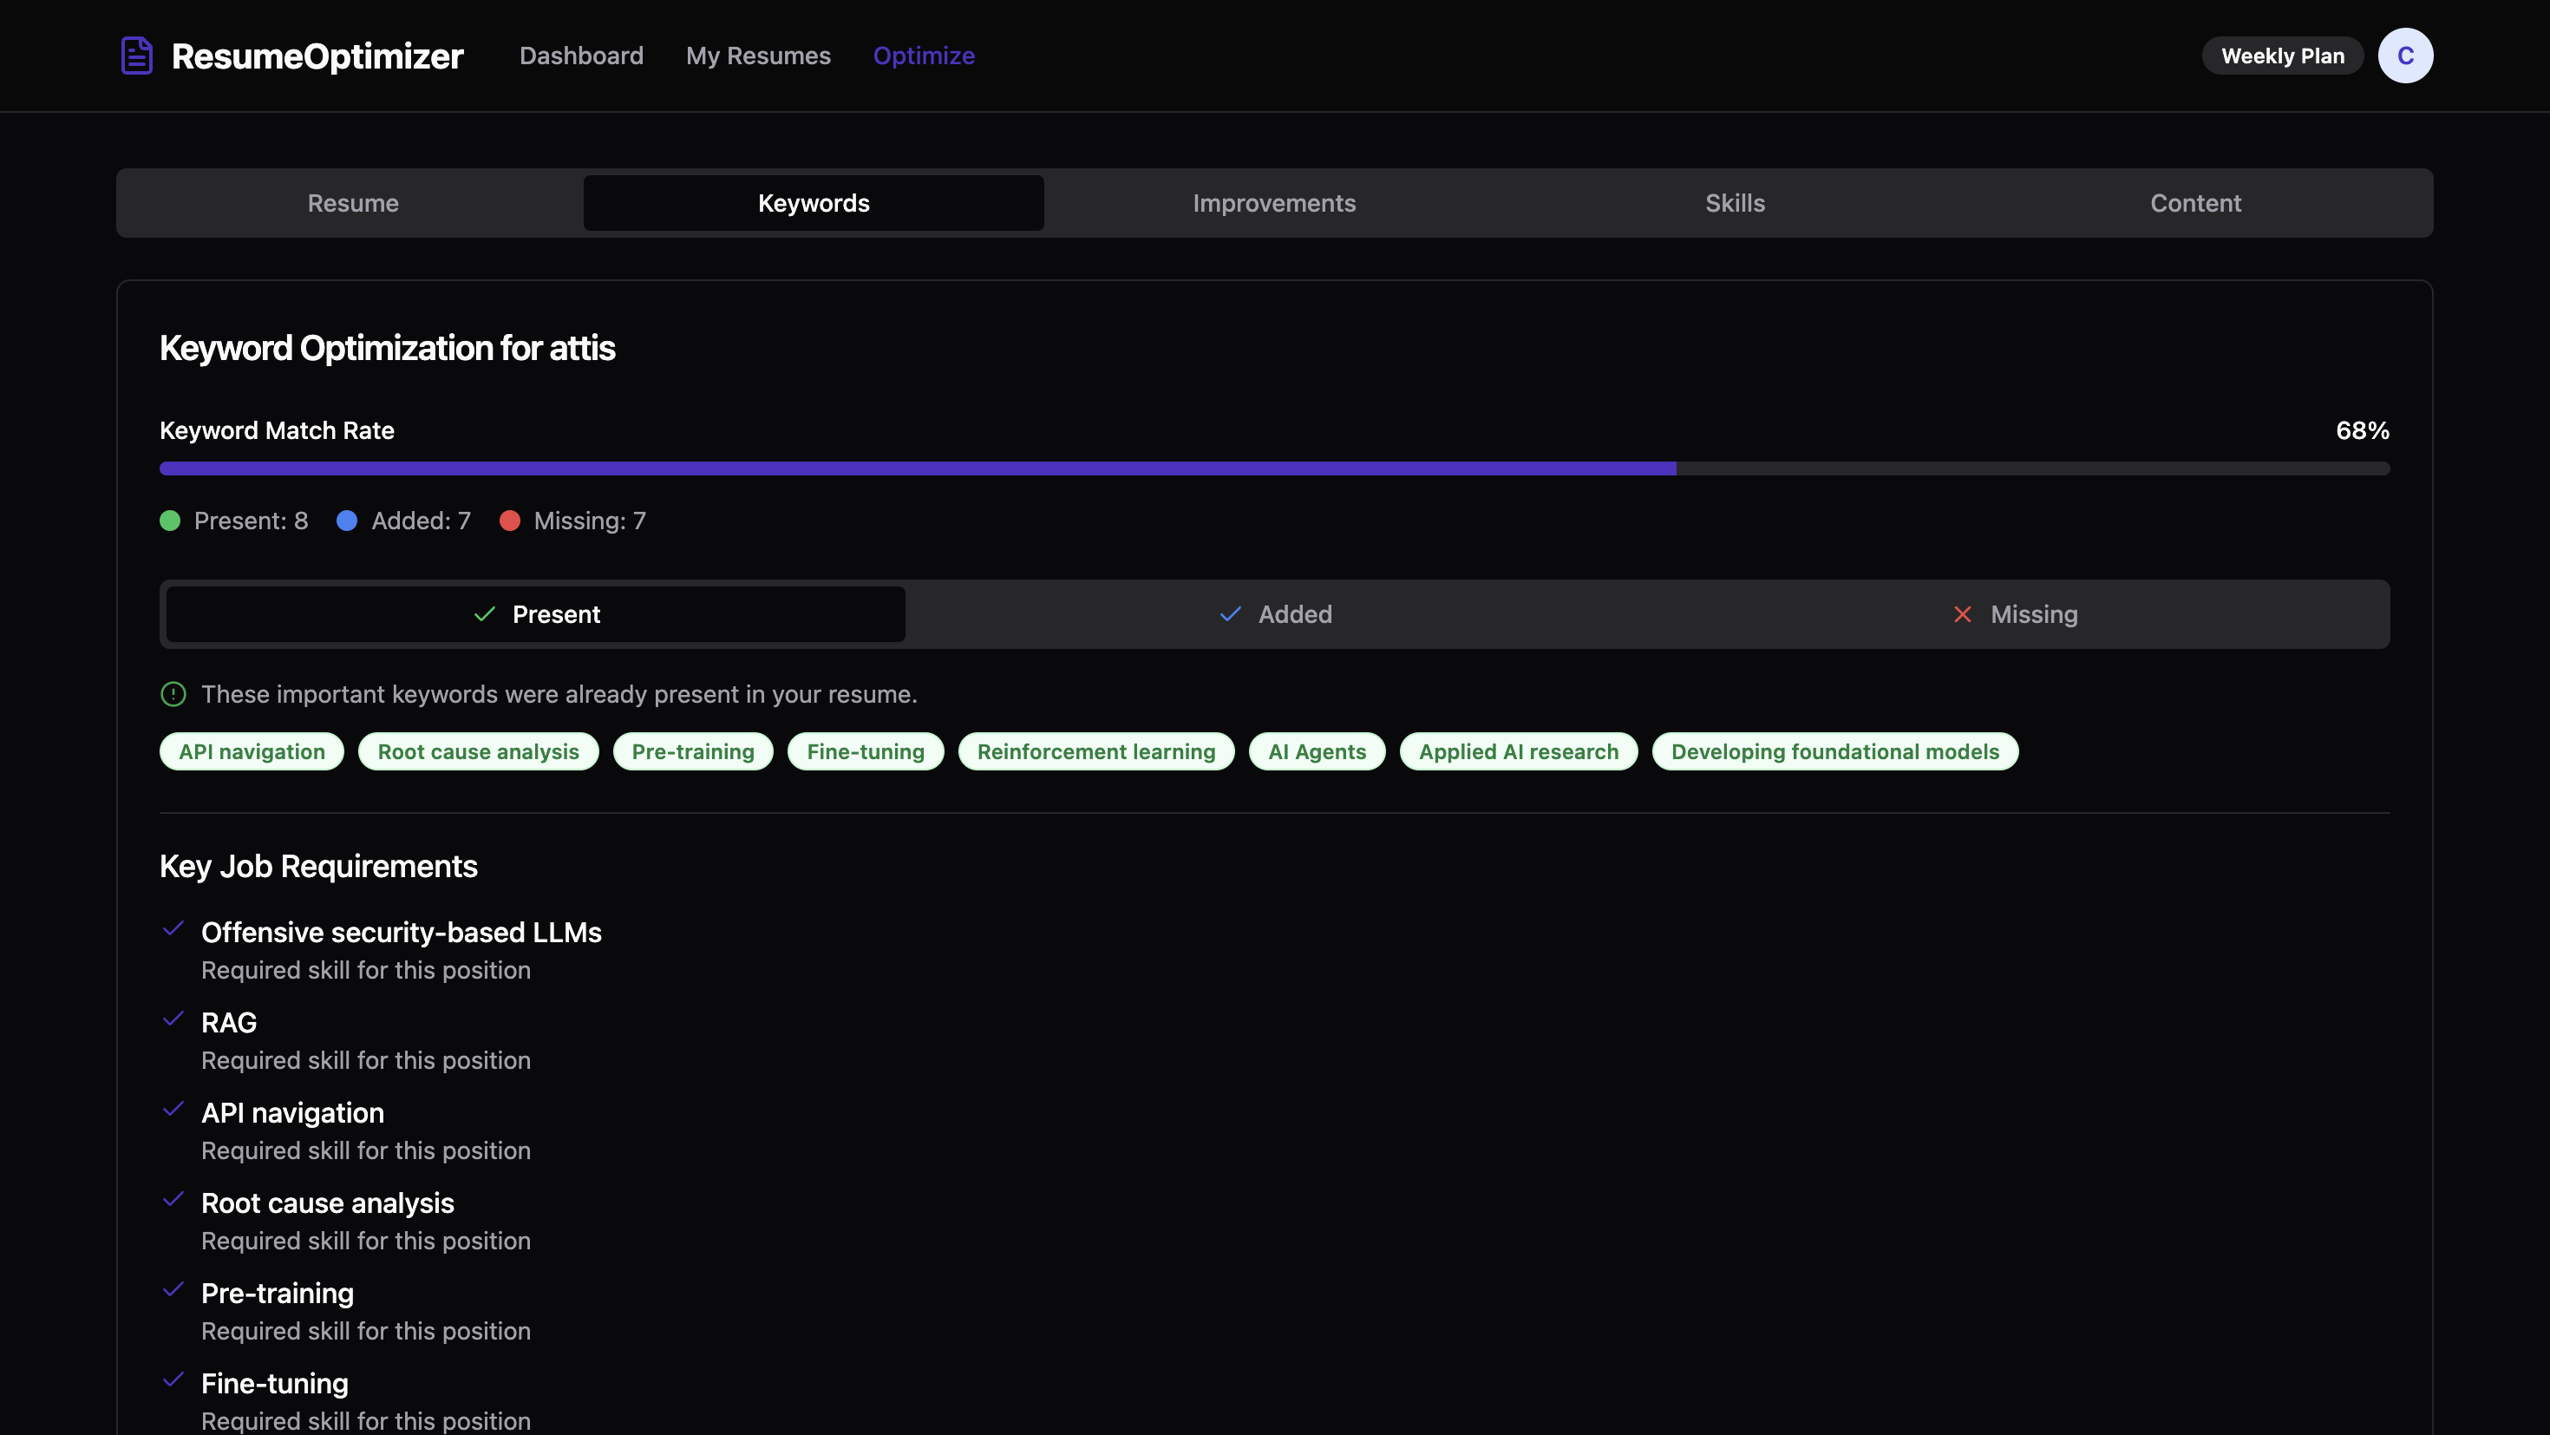
Task: Click the blue checkmark on Added tab
Action: (x=1230, y=614)
